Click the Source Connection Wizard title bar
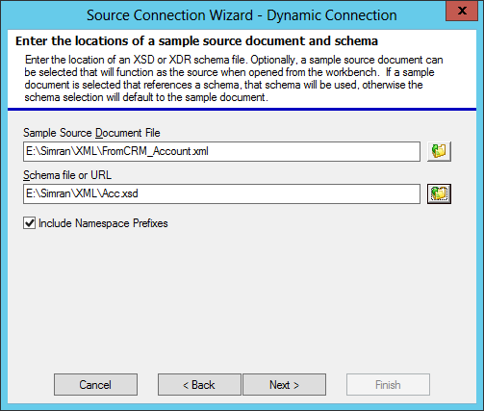 tap(242, 15)
